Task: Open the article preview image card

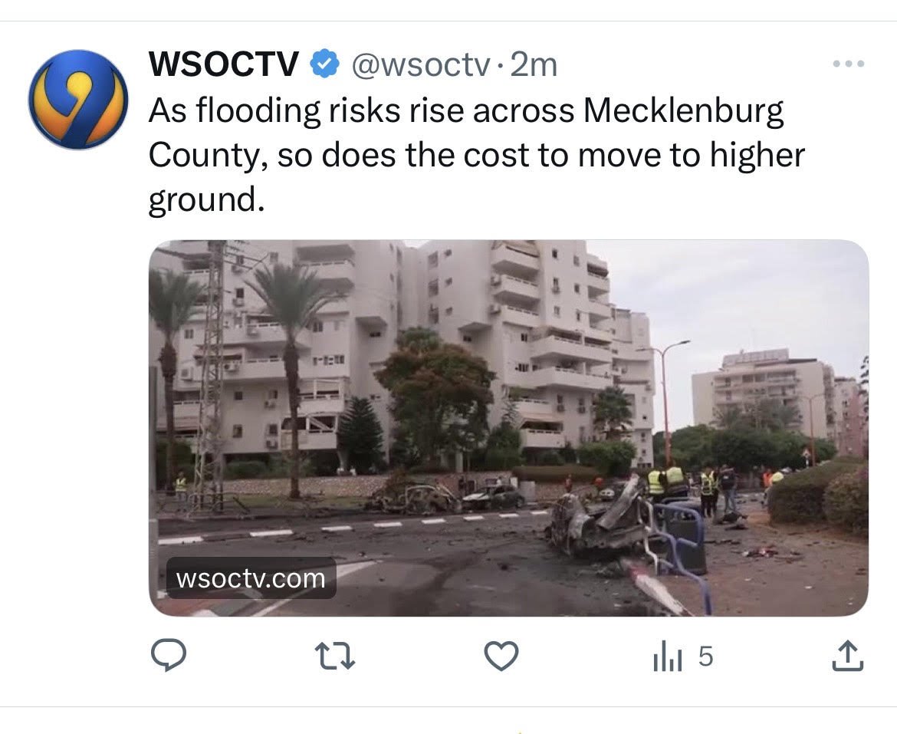Action: click(508, 428)
